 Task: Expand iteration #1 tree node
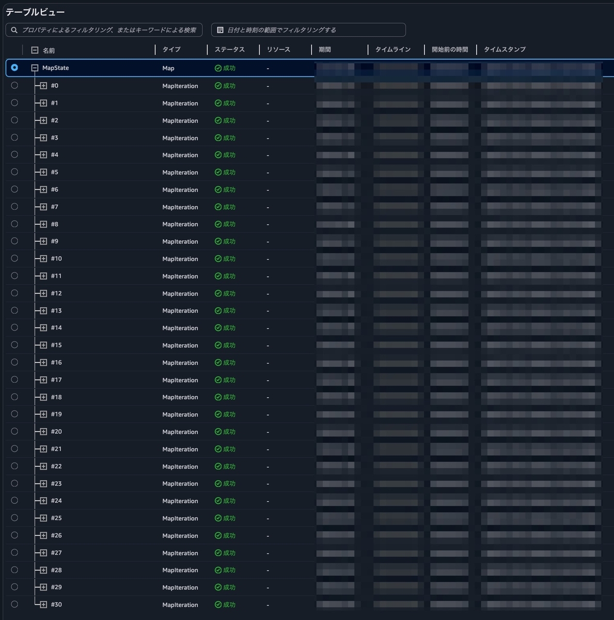43,103
